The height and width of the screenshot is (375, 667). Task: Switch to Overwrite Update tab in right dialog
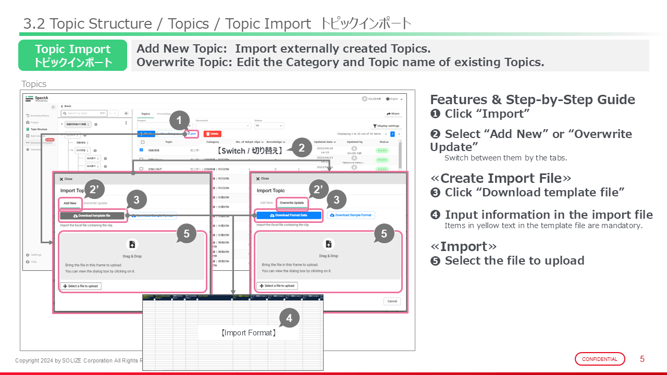click(x=291, y=203)
